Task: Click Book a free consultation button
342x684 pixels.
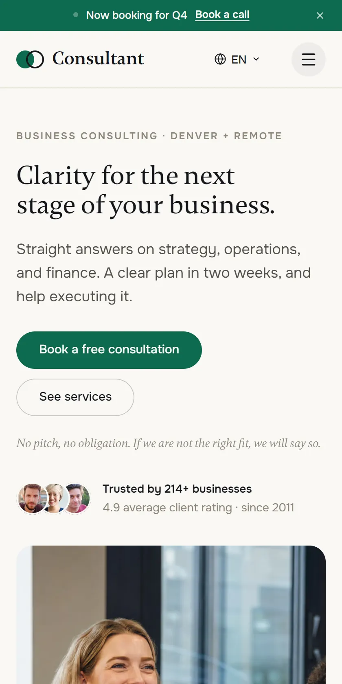Action: [x=109, y=350]
